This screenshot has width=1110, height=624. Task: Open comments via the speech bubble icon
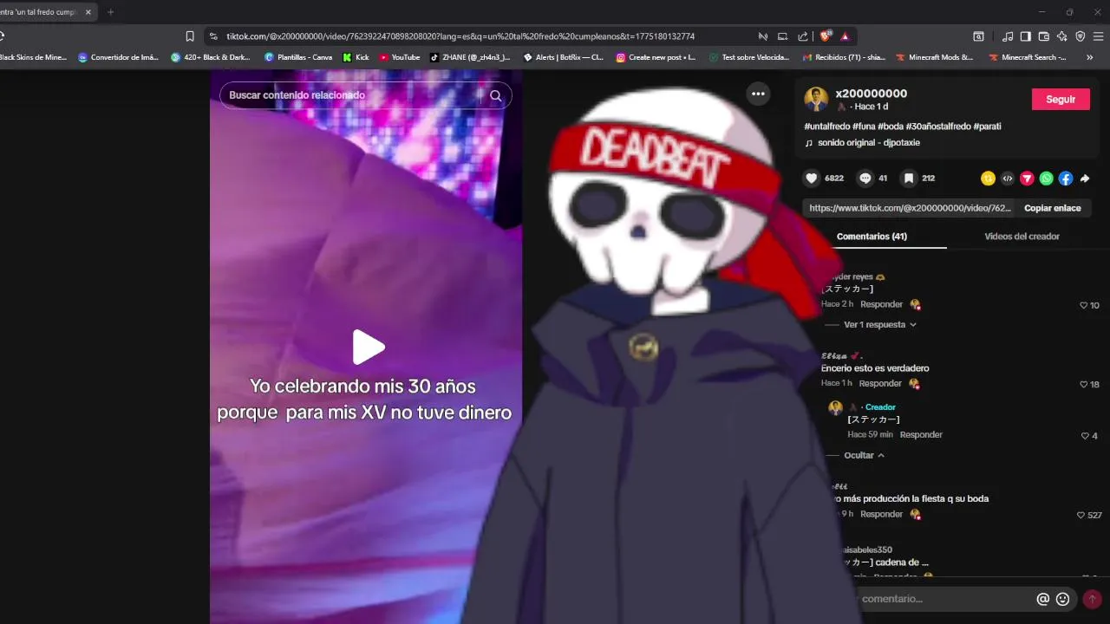tap(865, 179)
